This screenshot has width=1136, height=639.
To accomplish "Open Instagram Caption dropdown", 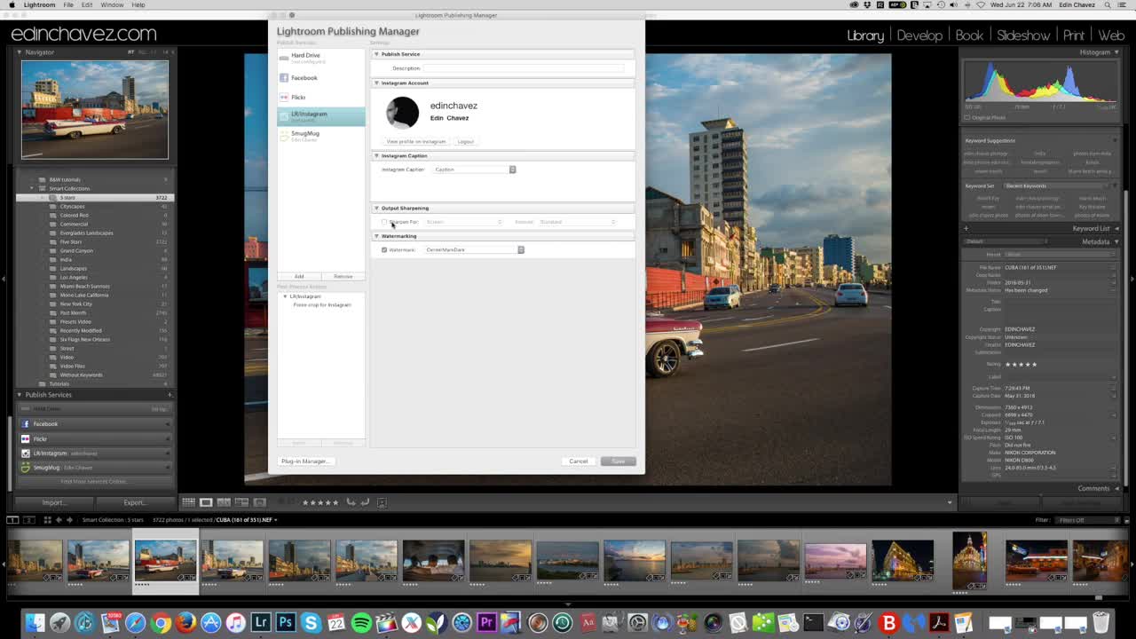I will tap(475, 170).
